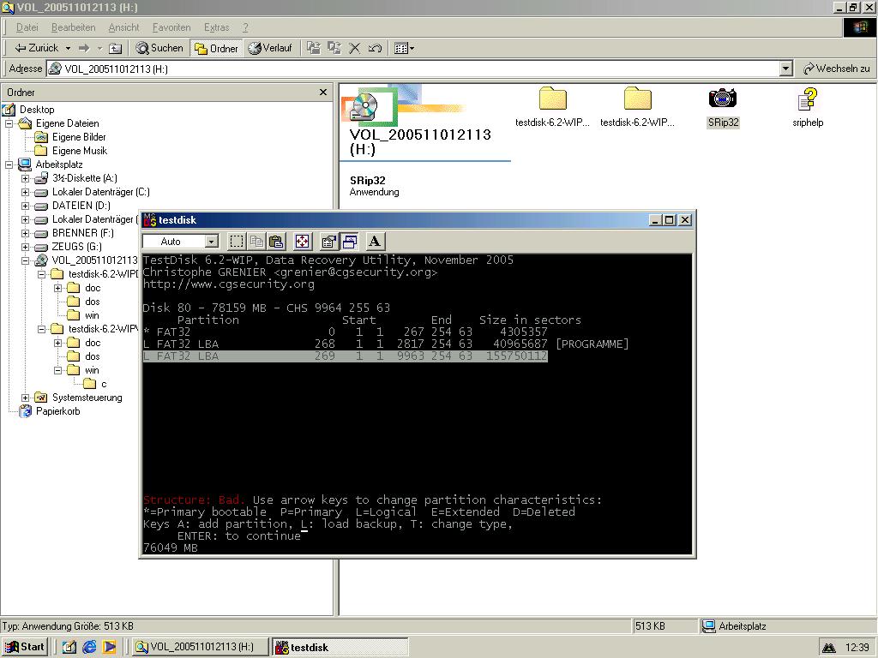This screenshot has width=878, height=658.
Task: Toggle the Ordner folder pane button
Action: pyautogui.click(x=217, y=48)
